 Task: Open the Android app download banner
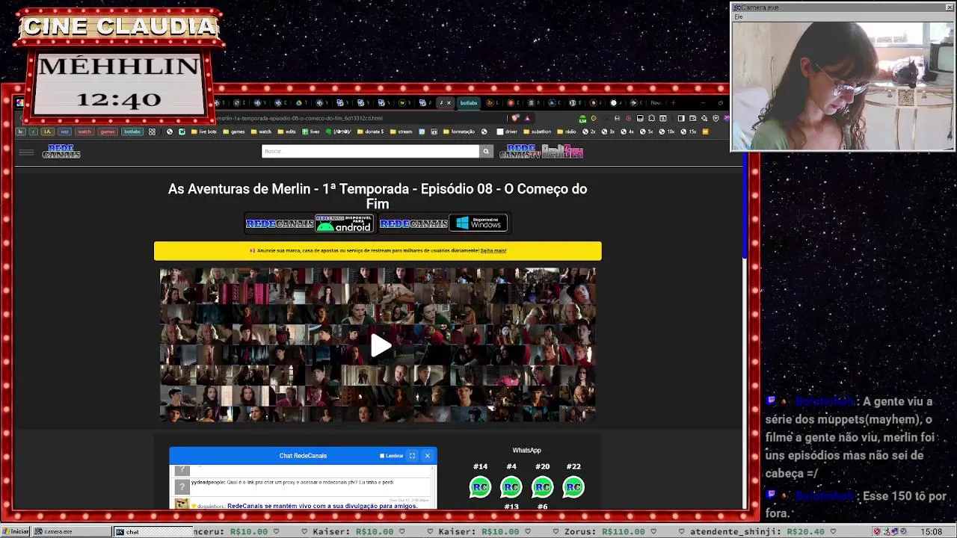pyautogui.click(x=310, y=223)
